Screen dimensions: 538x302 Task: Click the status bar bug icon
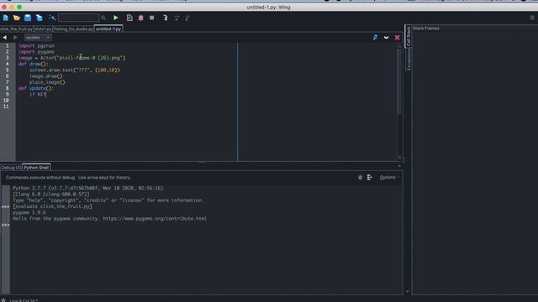click(x=3, y=300)
